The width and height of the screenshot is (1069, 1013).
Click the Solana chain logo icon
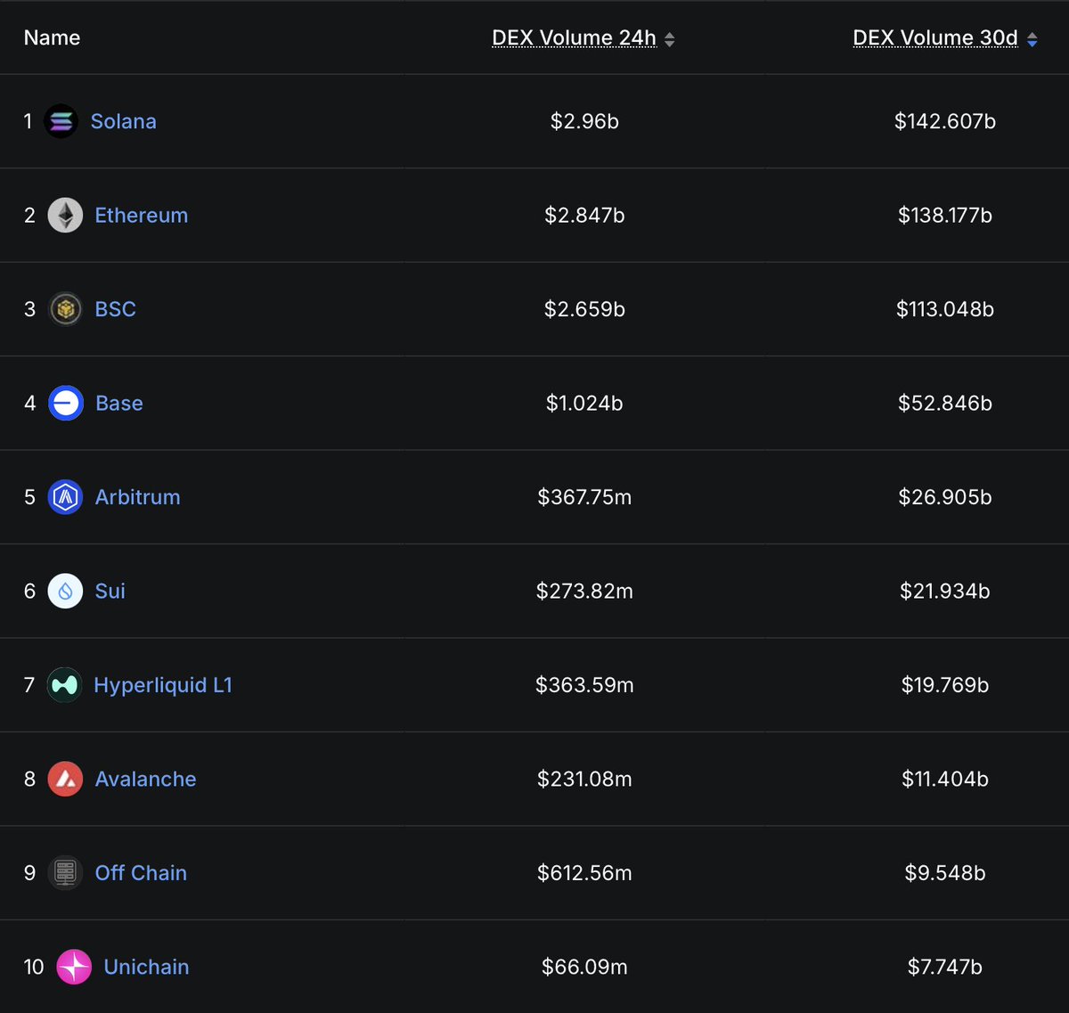coord(61,121)
